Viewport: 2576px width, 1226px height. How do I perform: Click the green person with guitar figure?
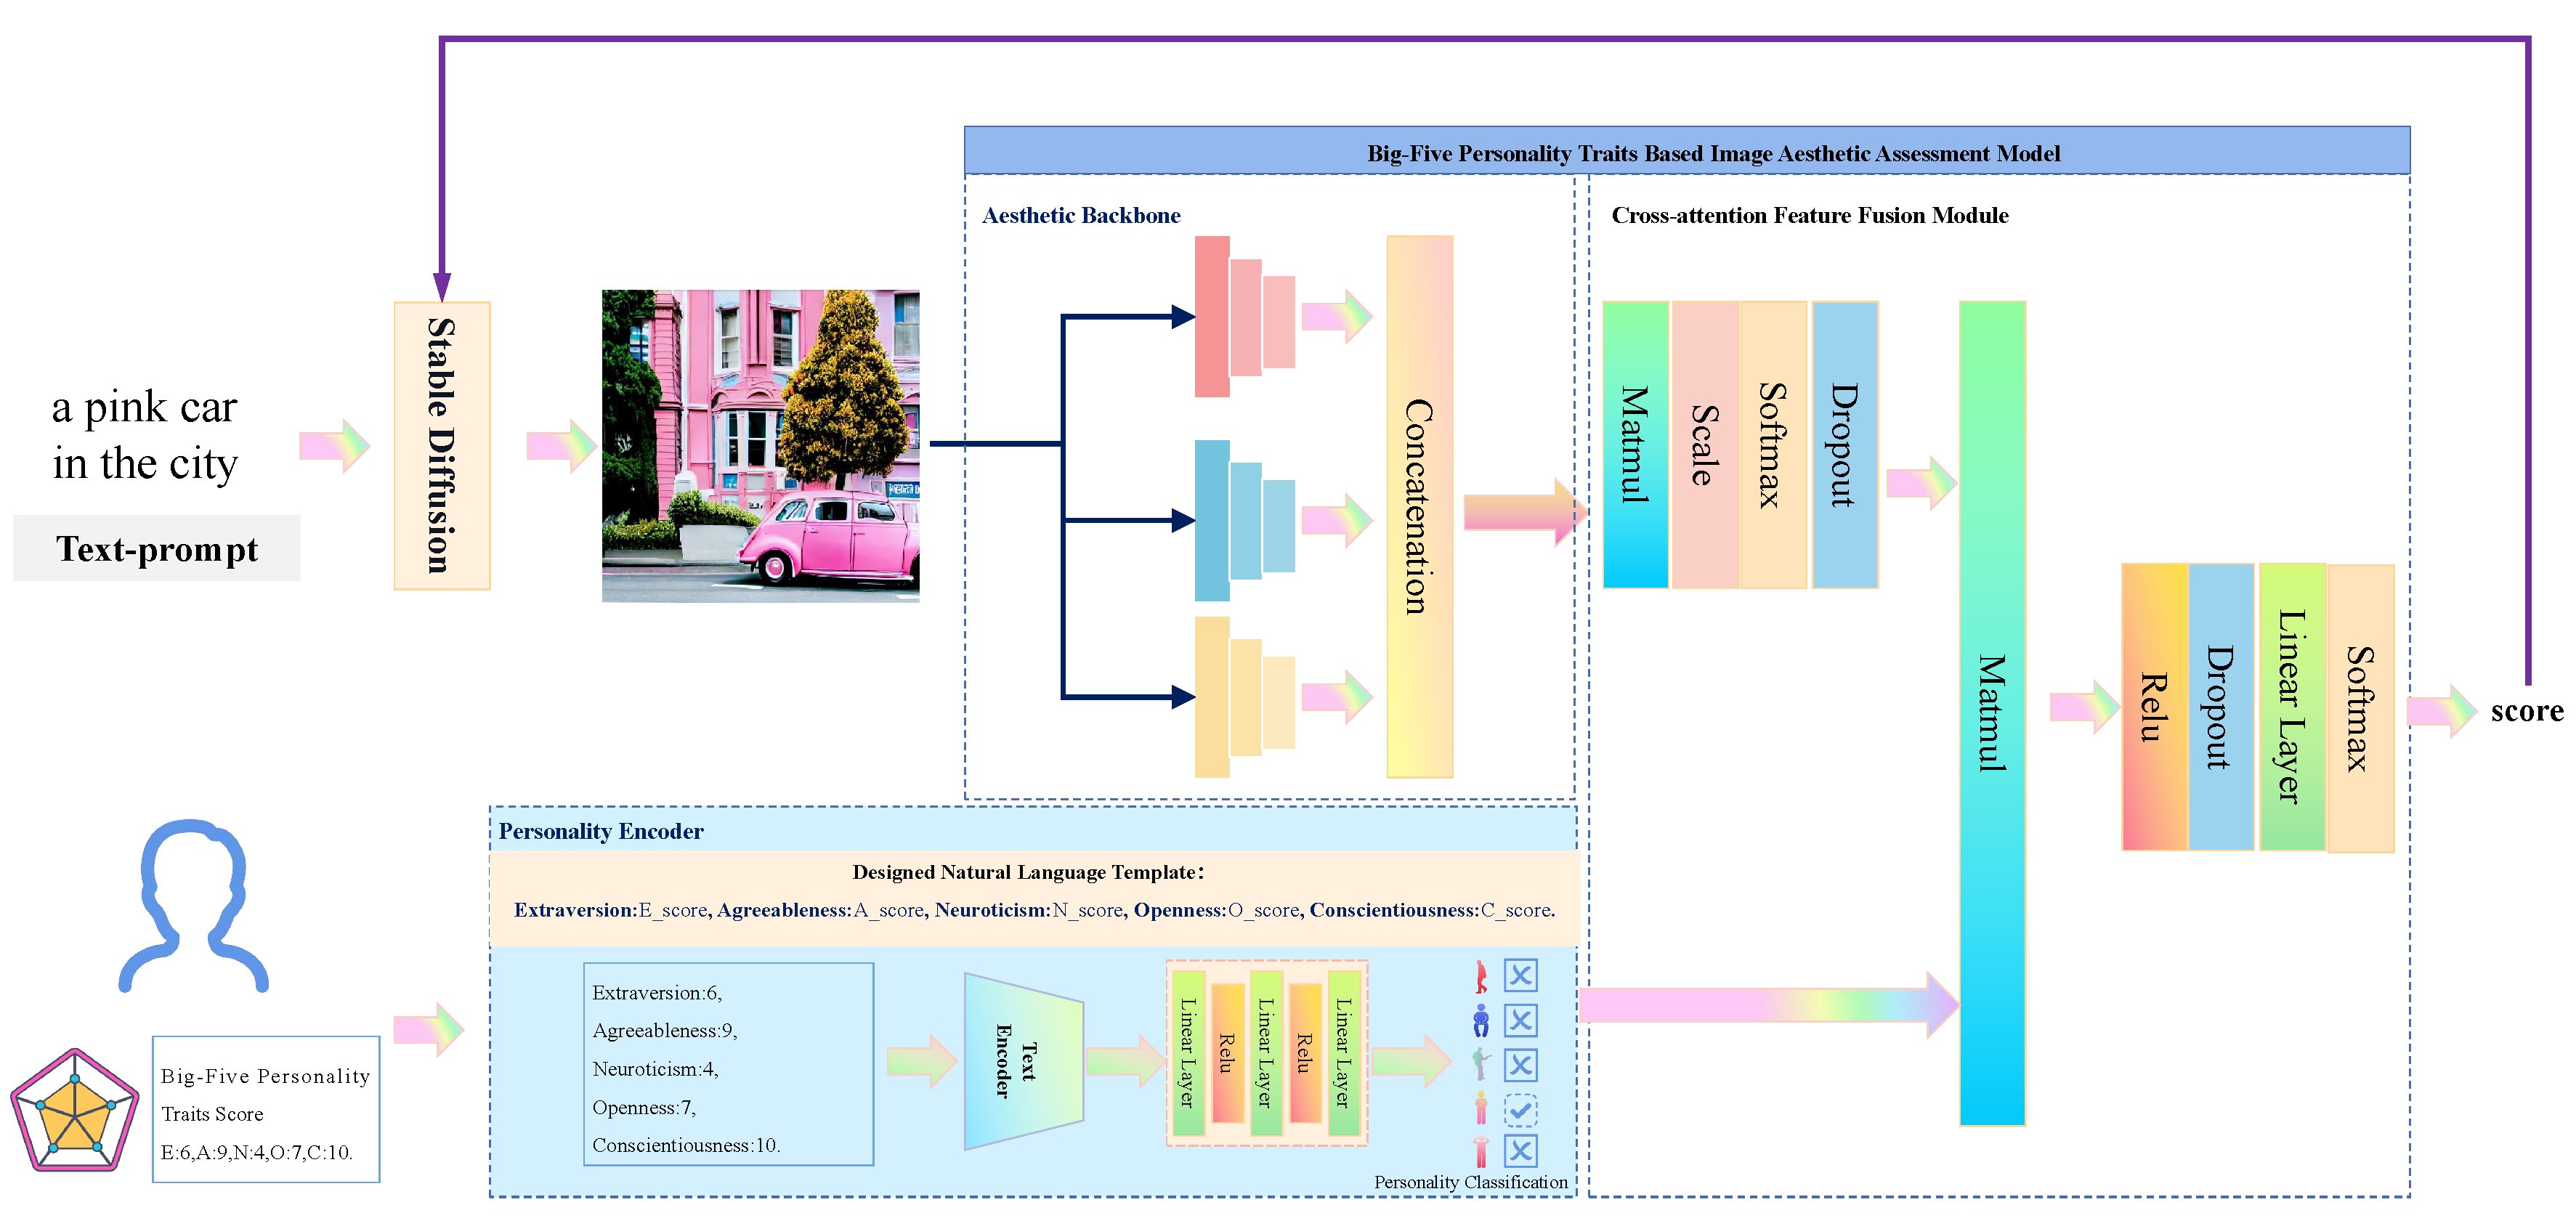pos(1481,1064)
